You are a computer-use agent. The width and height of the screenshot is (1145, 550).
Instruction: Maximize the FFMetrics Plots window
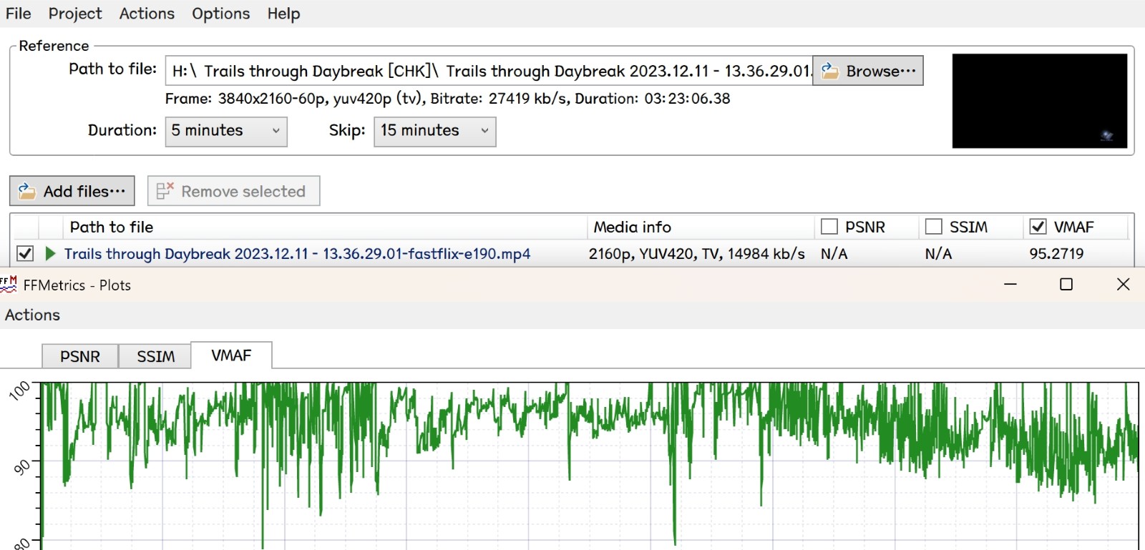point(1066,285)
